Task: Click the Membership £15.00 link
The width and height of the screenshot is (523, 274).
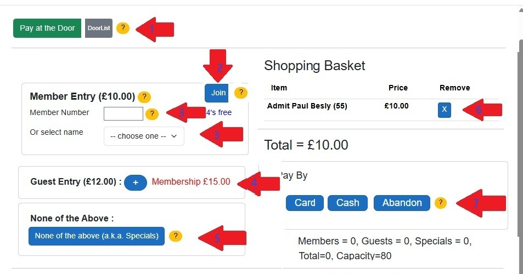Action: click(191, 182)
